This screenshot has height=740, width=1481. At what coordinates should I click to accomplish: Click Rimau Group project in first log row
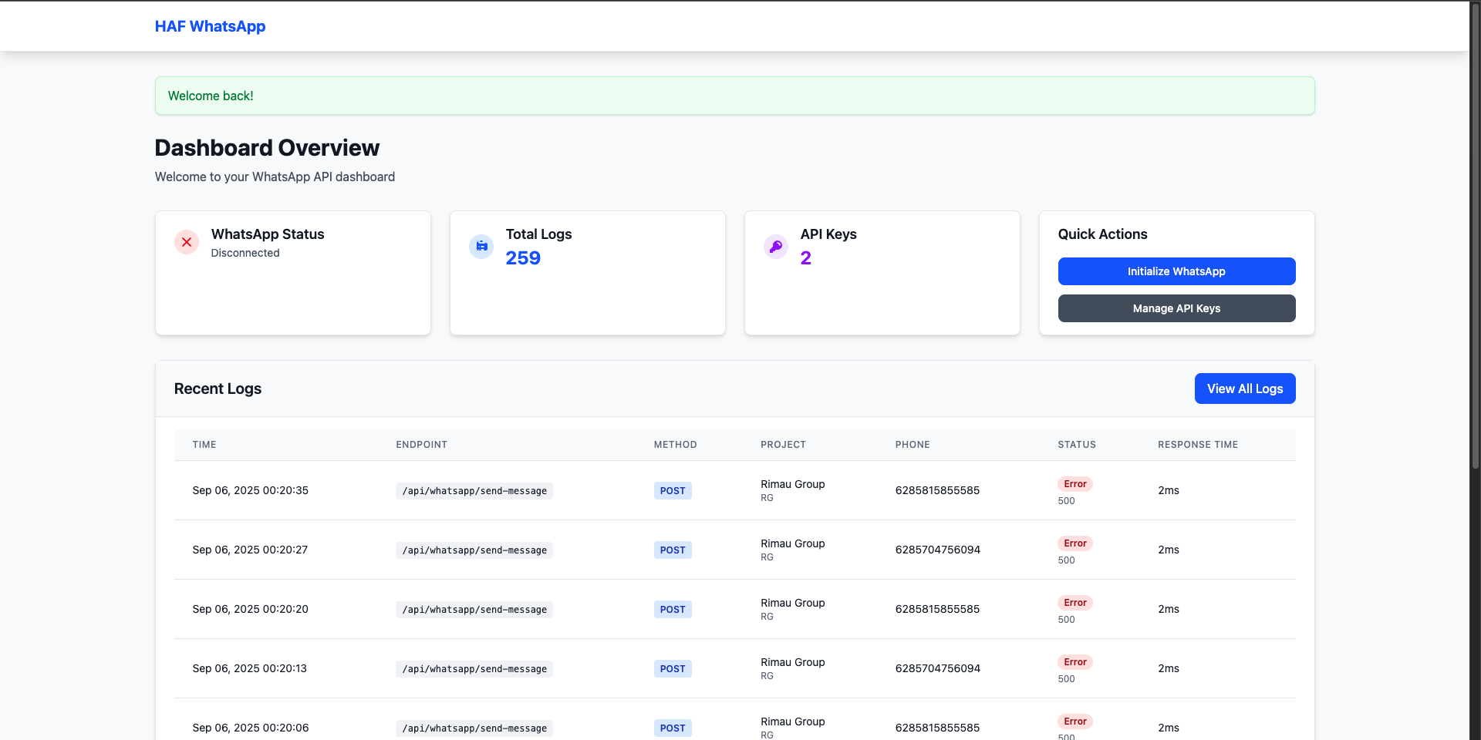792,484
